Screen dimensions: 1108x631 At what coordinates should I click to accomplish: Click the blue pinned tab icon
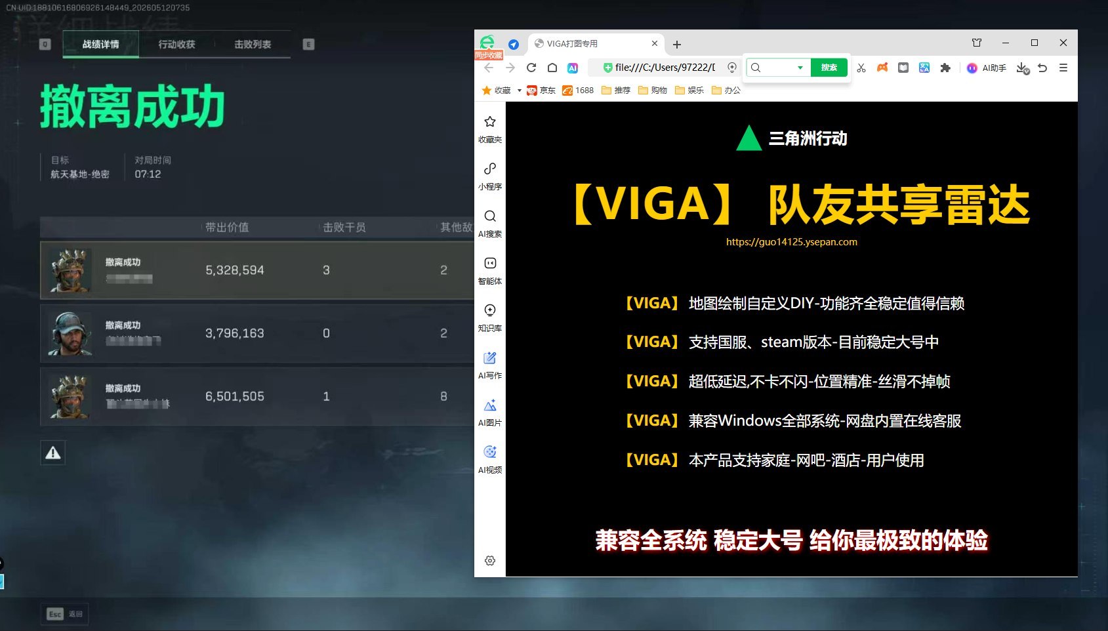(514, 44)
